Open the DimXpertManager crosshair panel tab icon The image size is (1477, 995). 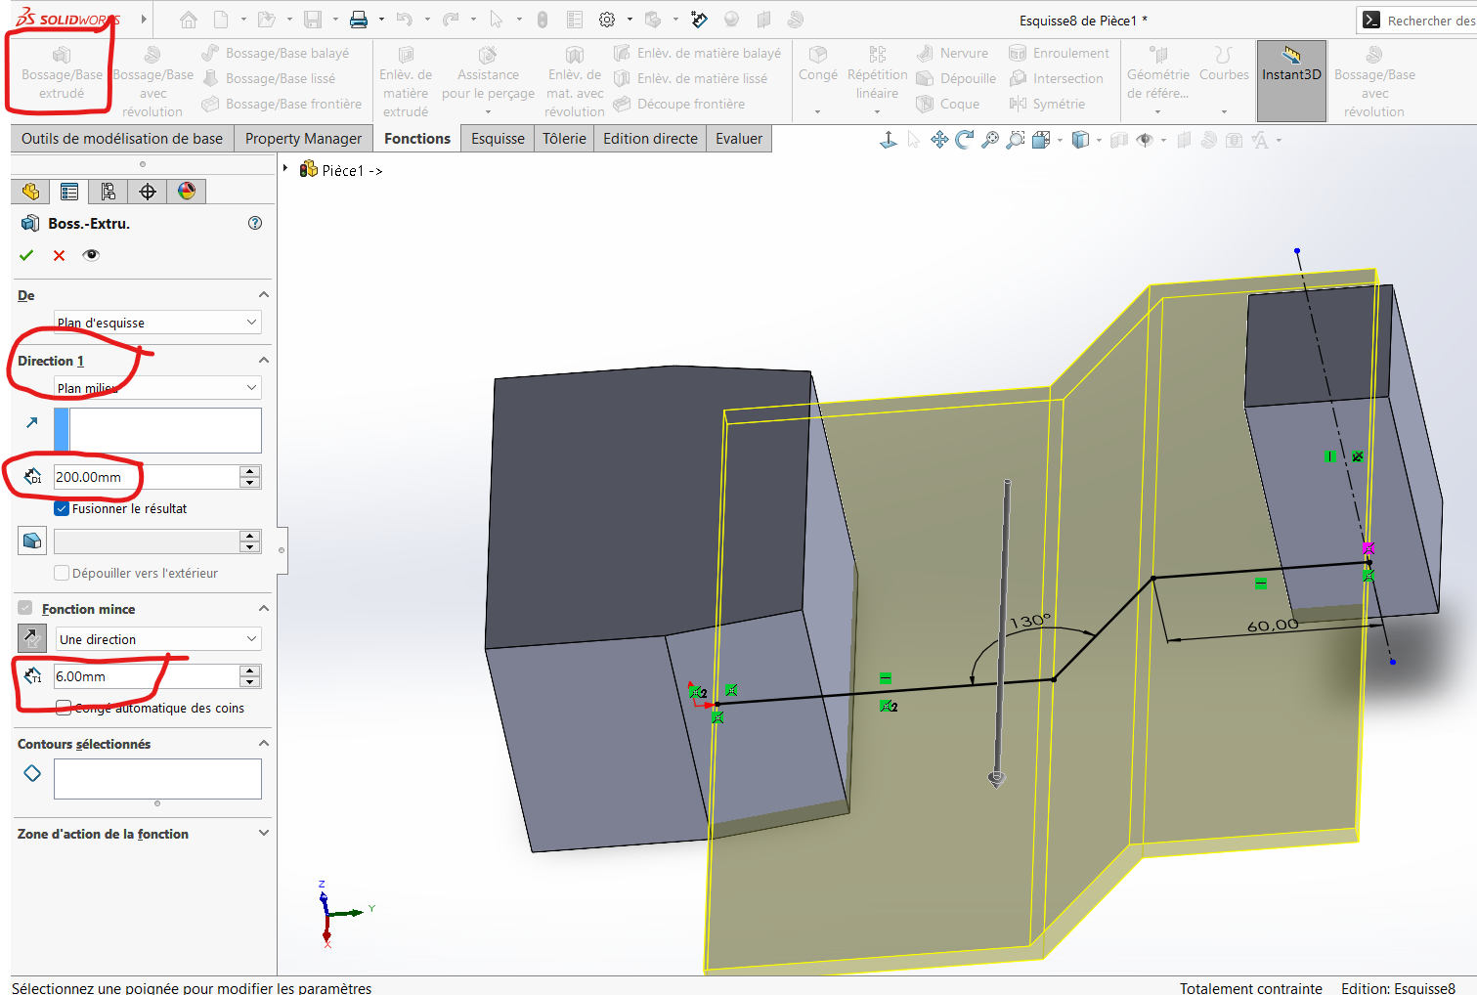[x=147, y=192]
